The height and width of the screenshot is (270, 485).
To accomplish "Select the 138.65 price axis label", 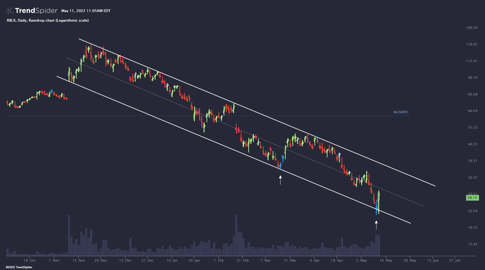I will pos(472,44).
